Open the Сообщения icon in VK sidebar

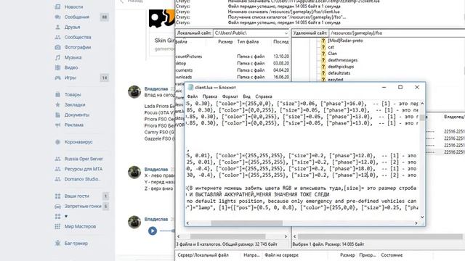coord(58,17)
